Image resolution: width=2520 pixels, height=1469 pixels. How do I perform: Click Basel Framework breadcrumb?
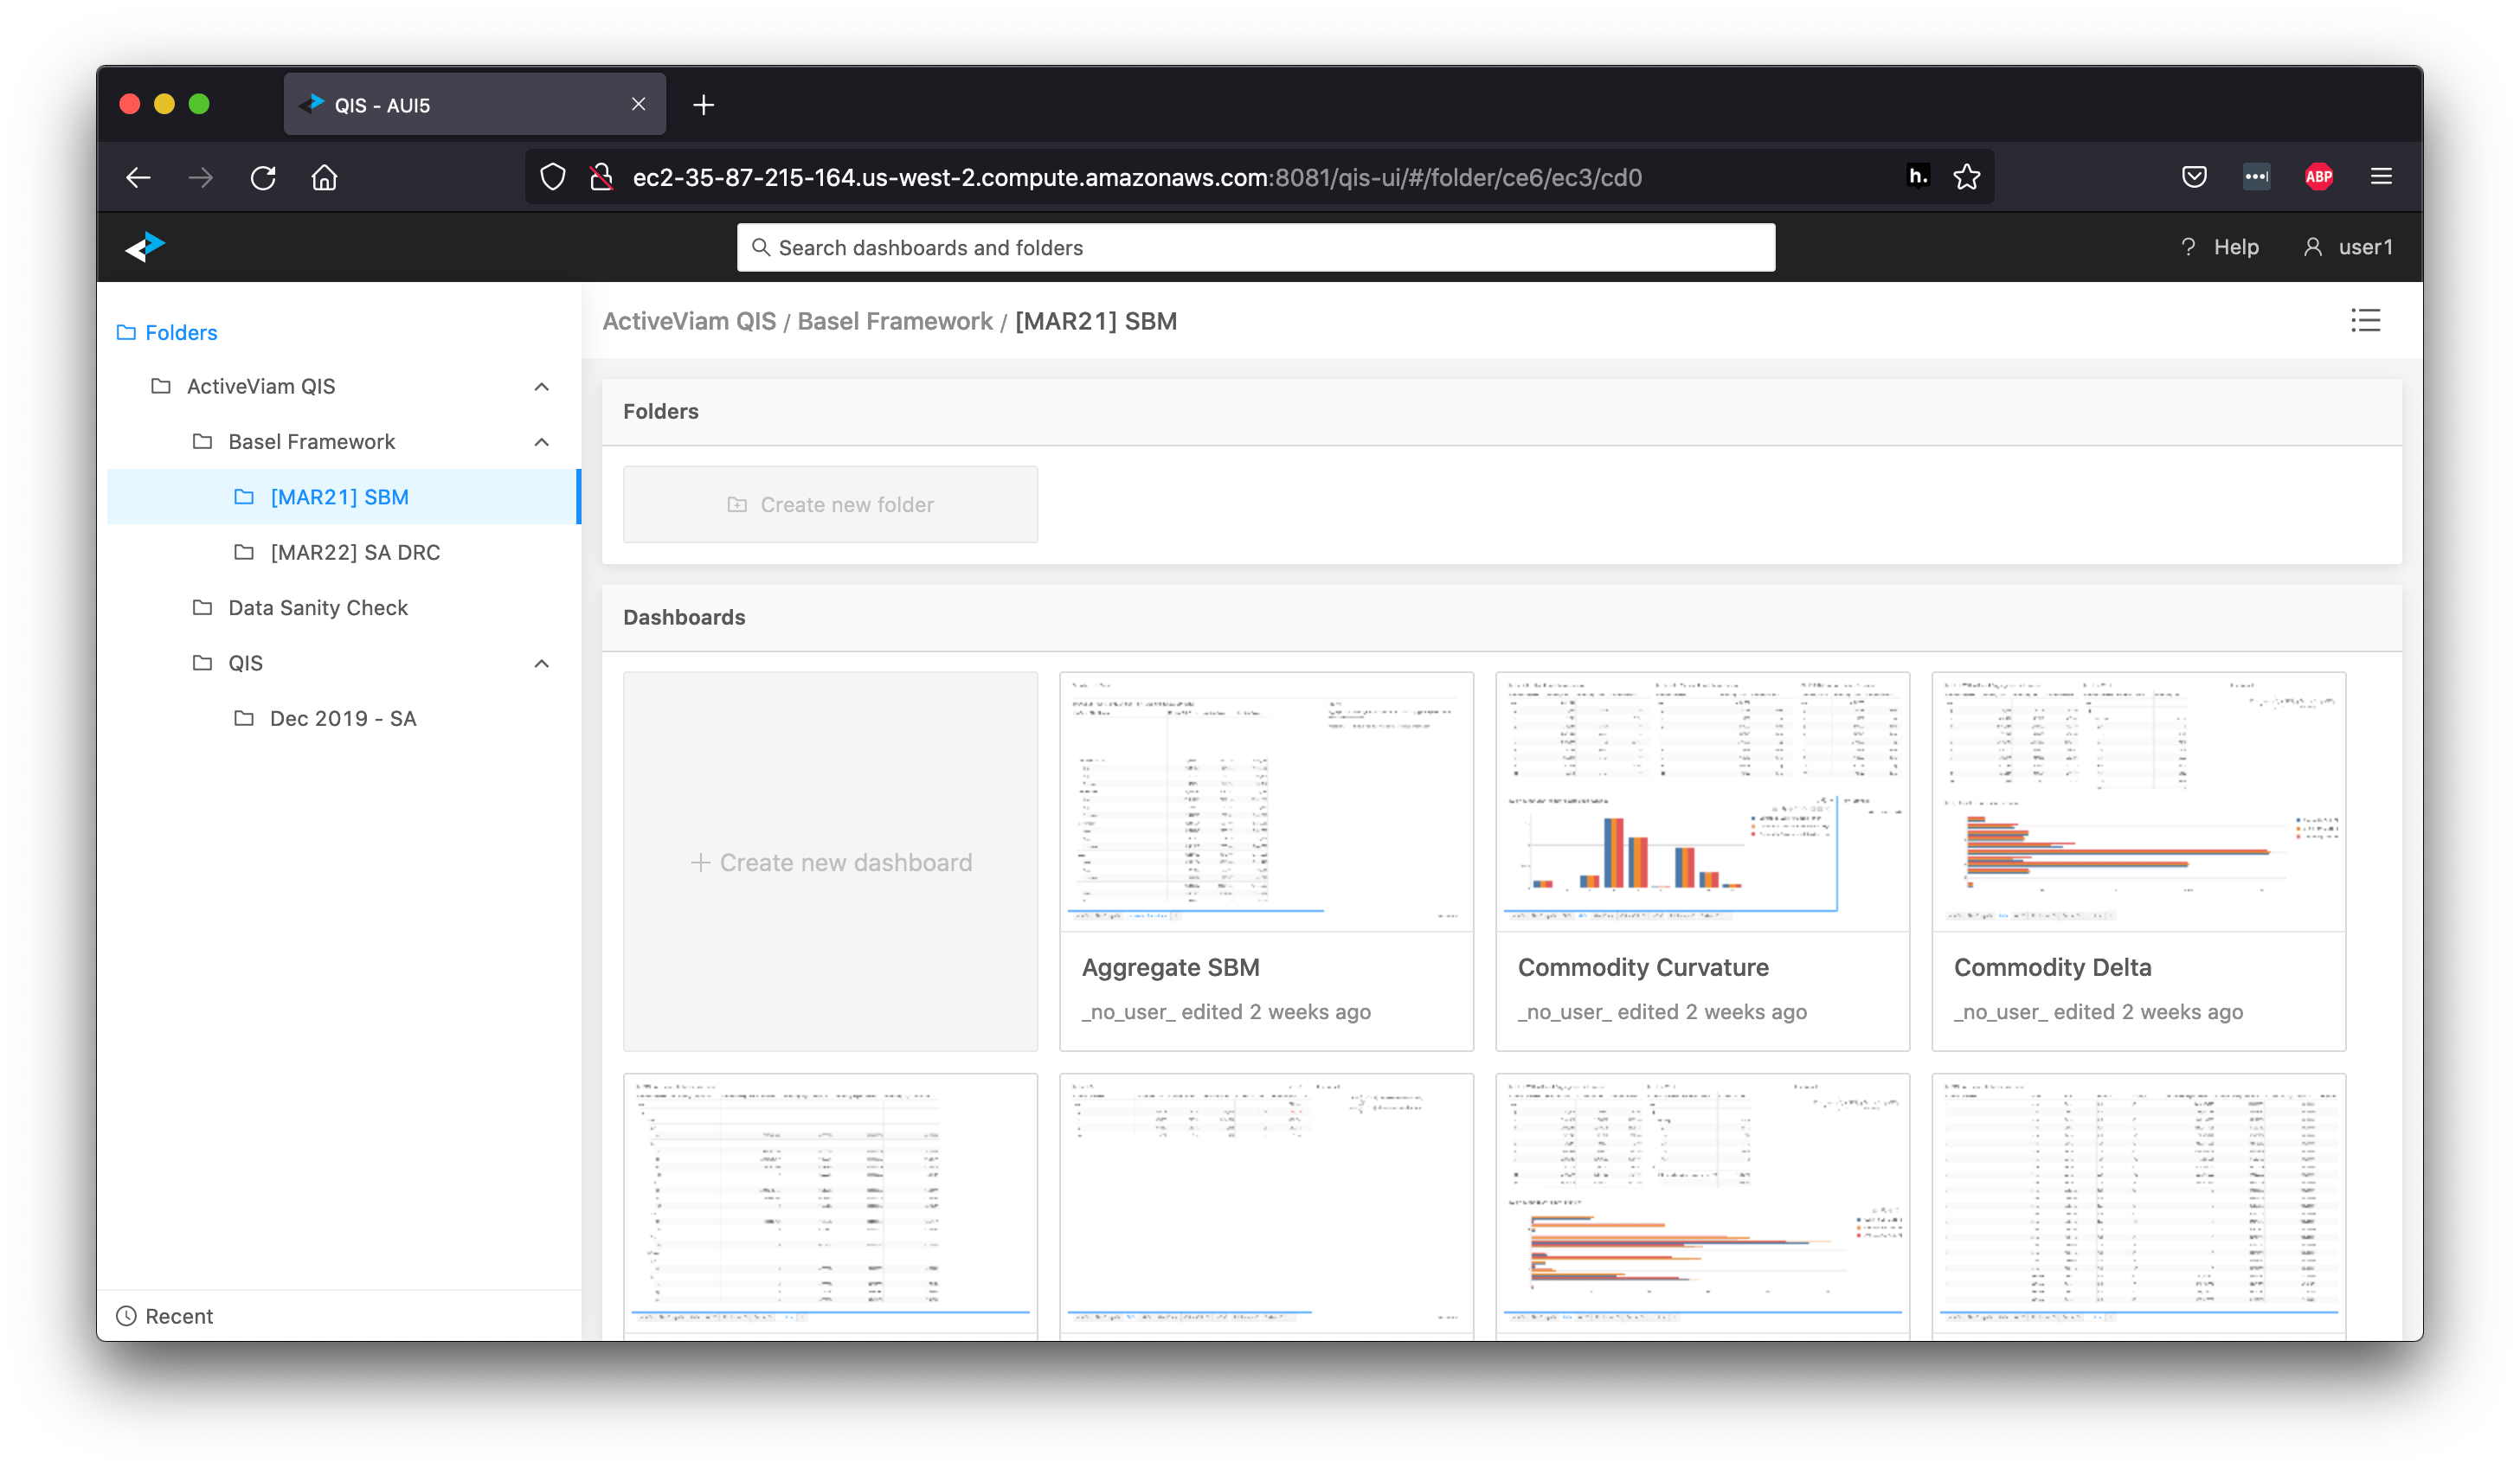tap(895, 321)
